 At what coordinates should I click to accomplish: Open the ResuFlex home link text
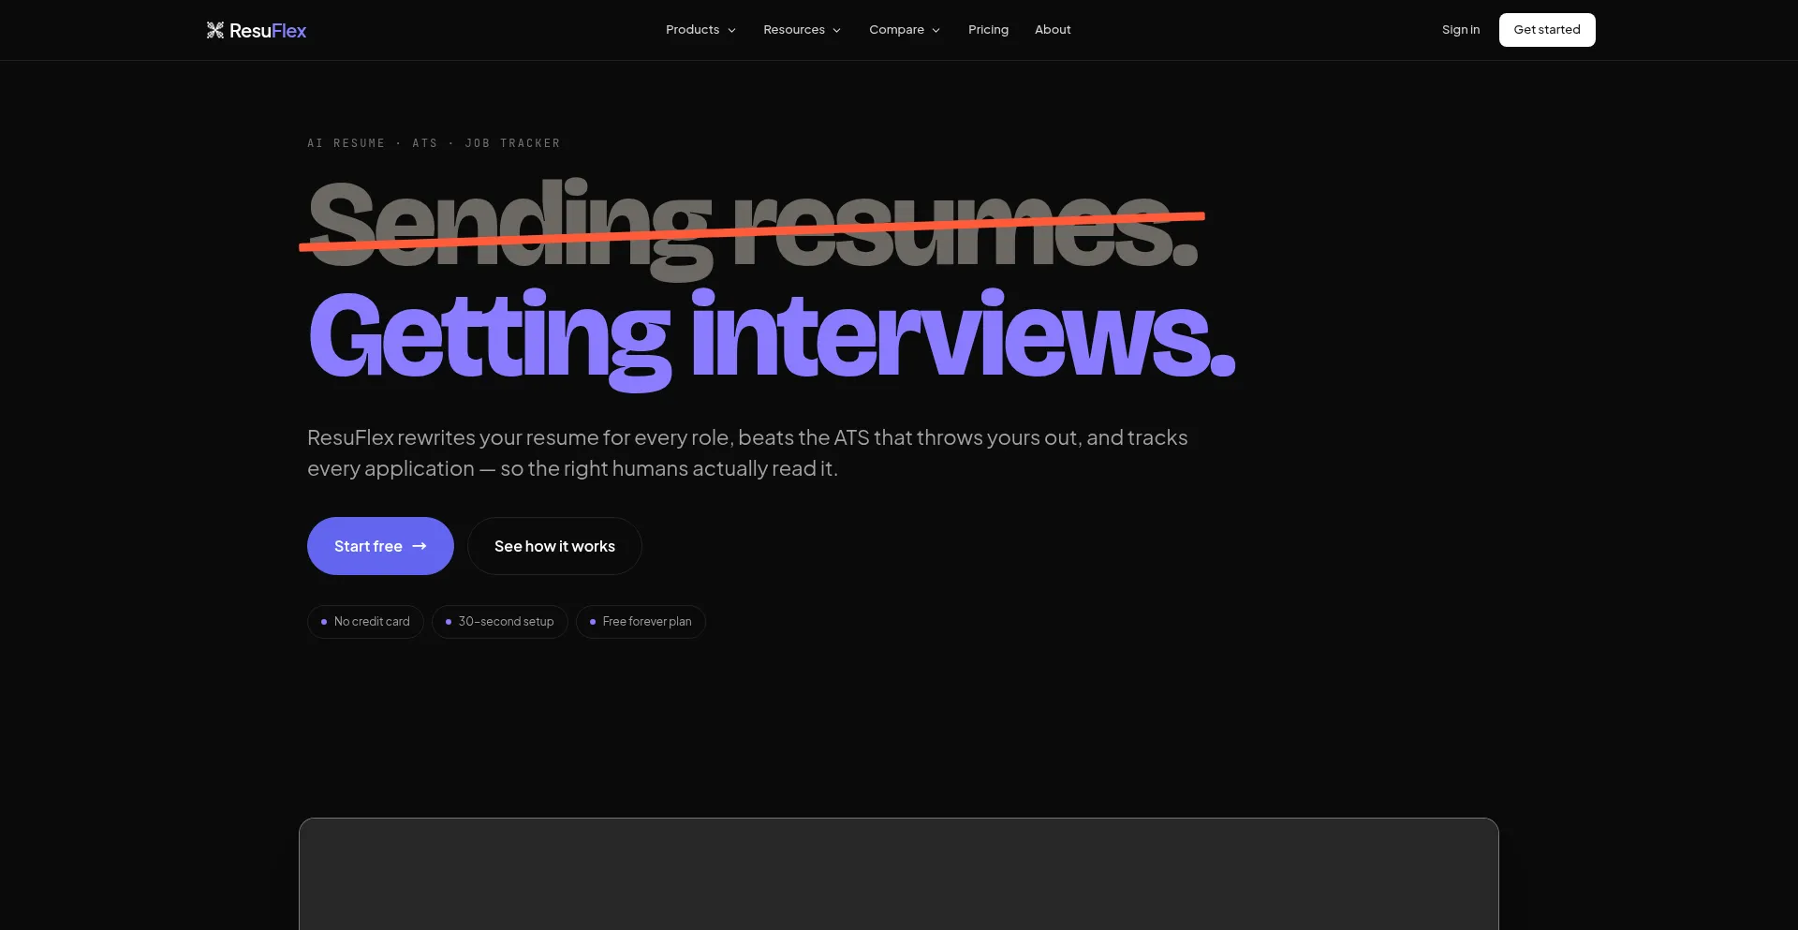[268, 31]
